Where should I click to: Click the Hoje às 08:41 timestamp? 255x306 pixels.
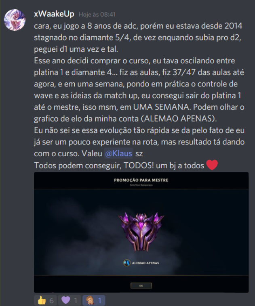pyautogui.click(x=97, y=15)
